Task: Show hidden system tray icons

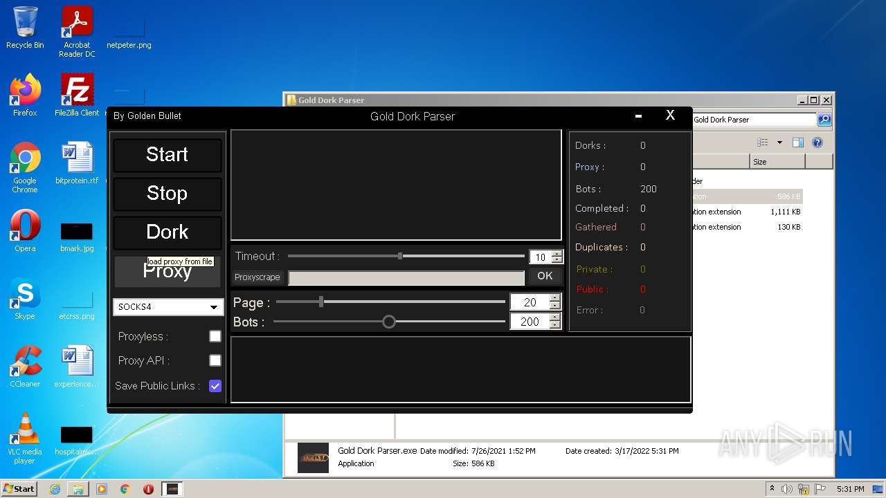Action: coord(772,489)
